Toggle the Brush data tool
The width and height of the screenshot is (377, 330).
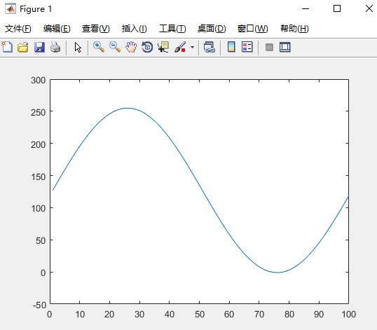pos(180,47)
